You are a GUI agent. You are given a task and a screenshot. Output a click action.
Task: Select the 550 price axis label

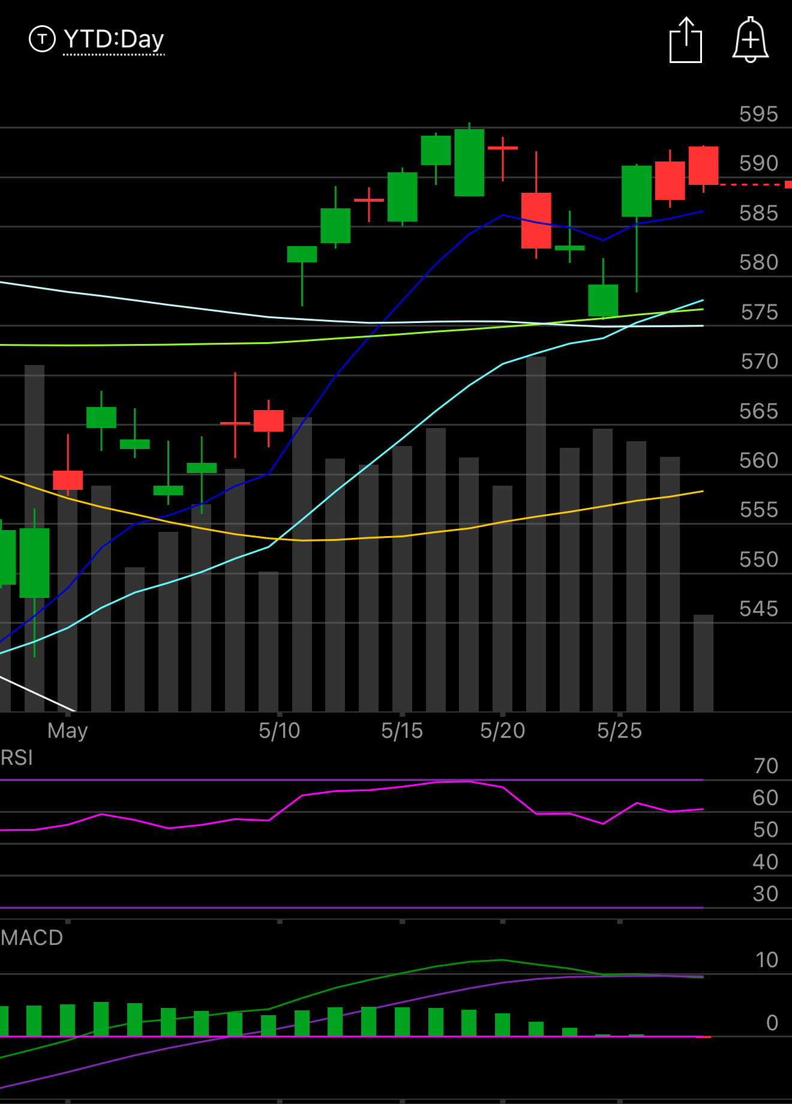coord(758,560)
